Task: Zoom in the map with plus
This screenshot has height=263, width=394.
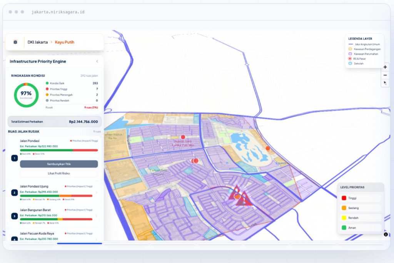Action: 385,67
